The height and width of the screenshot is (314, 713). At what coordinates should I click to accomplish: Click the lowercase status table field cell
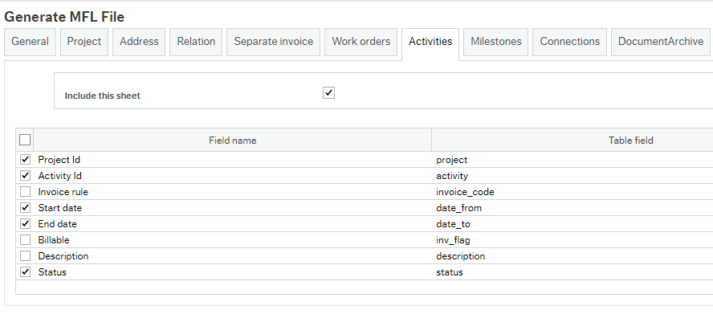(x=450, y=272)
